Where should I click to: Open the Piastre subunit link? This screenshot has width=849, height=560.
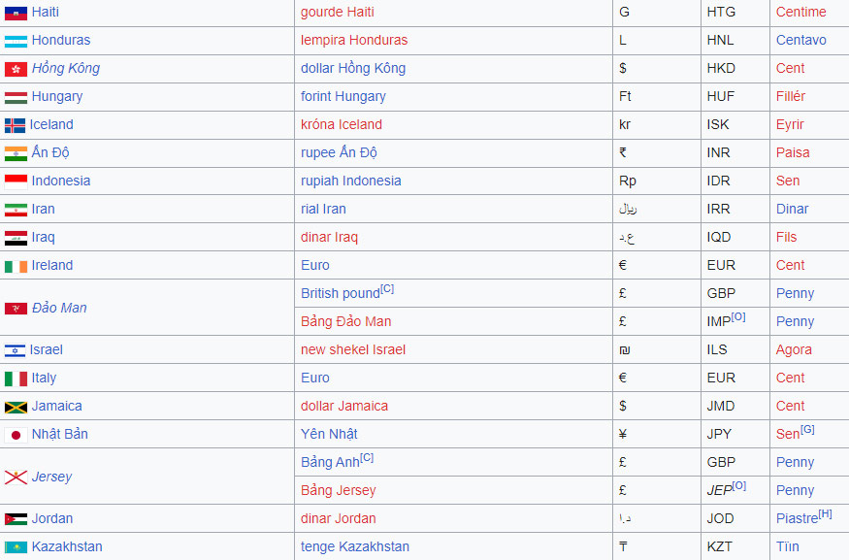point(797,519)
